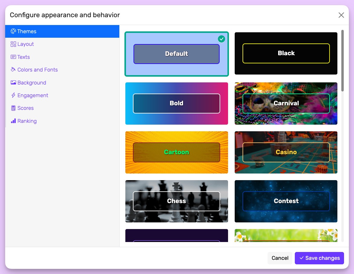Click the Texts icon in sidebar
Screen dimensions: 354x274
point(13,57)
